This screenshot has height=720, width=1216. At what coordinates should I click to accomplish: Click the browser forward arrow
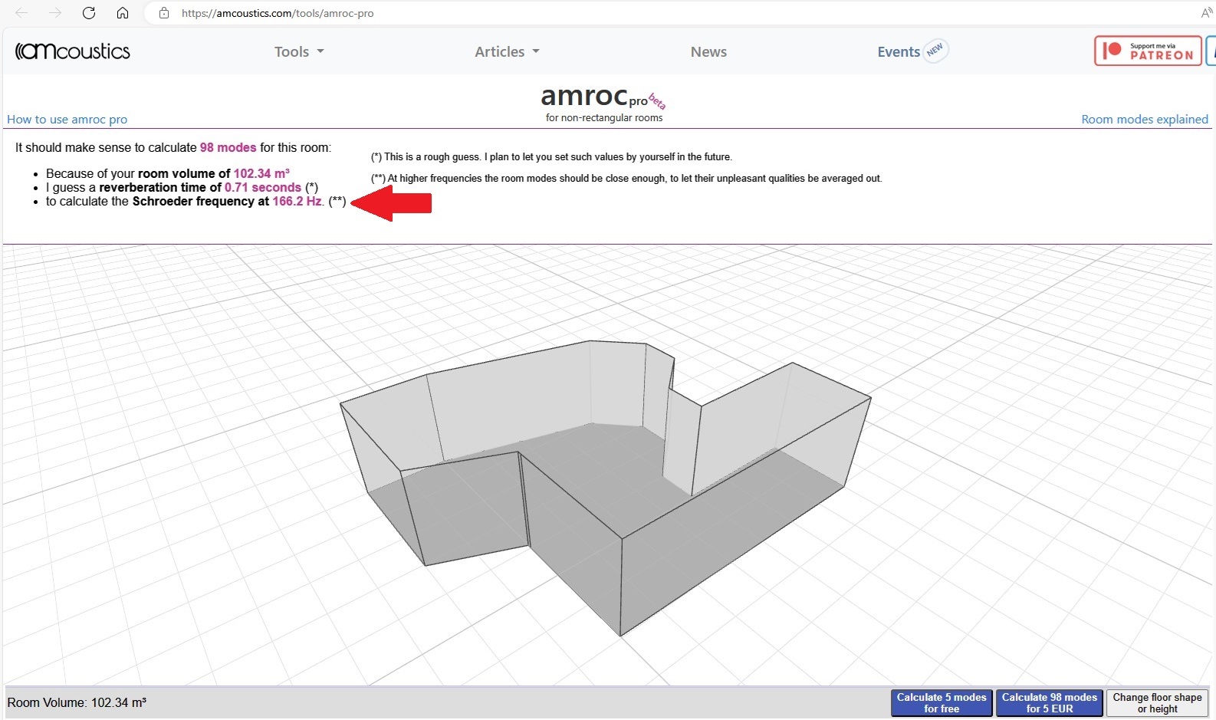[55, 13]
